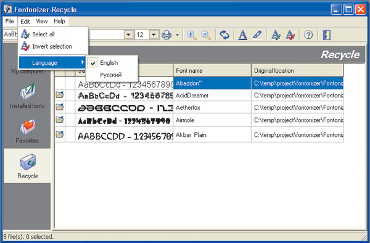The image size is (370, 243).
Task: Click the font color A icon
Action: point(242,35)
